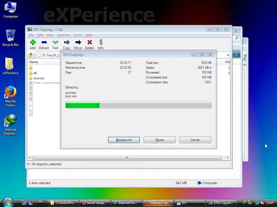
Task: Open the Favorites menu
Action: 64,35
